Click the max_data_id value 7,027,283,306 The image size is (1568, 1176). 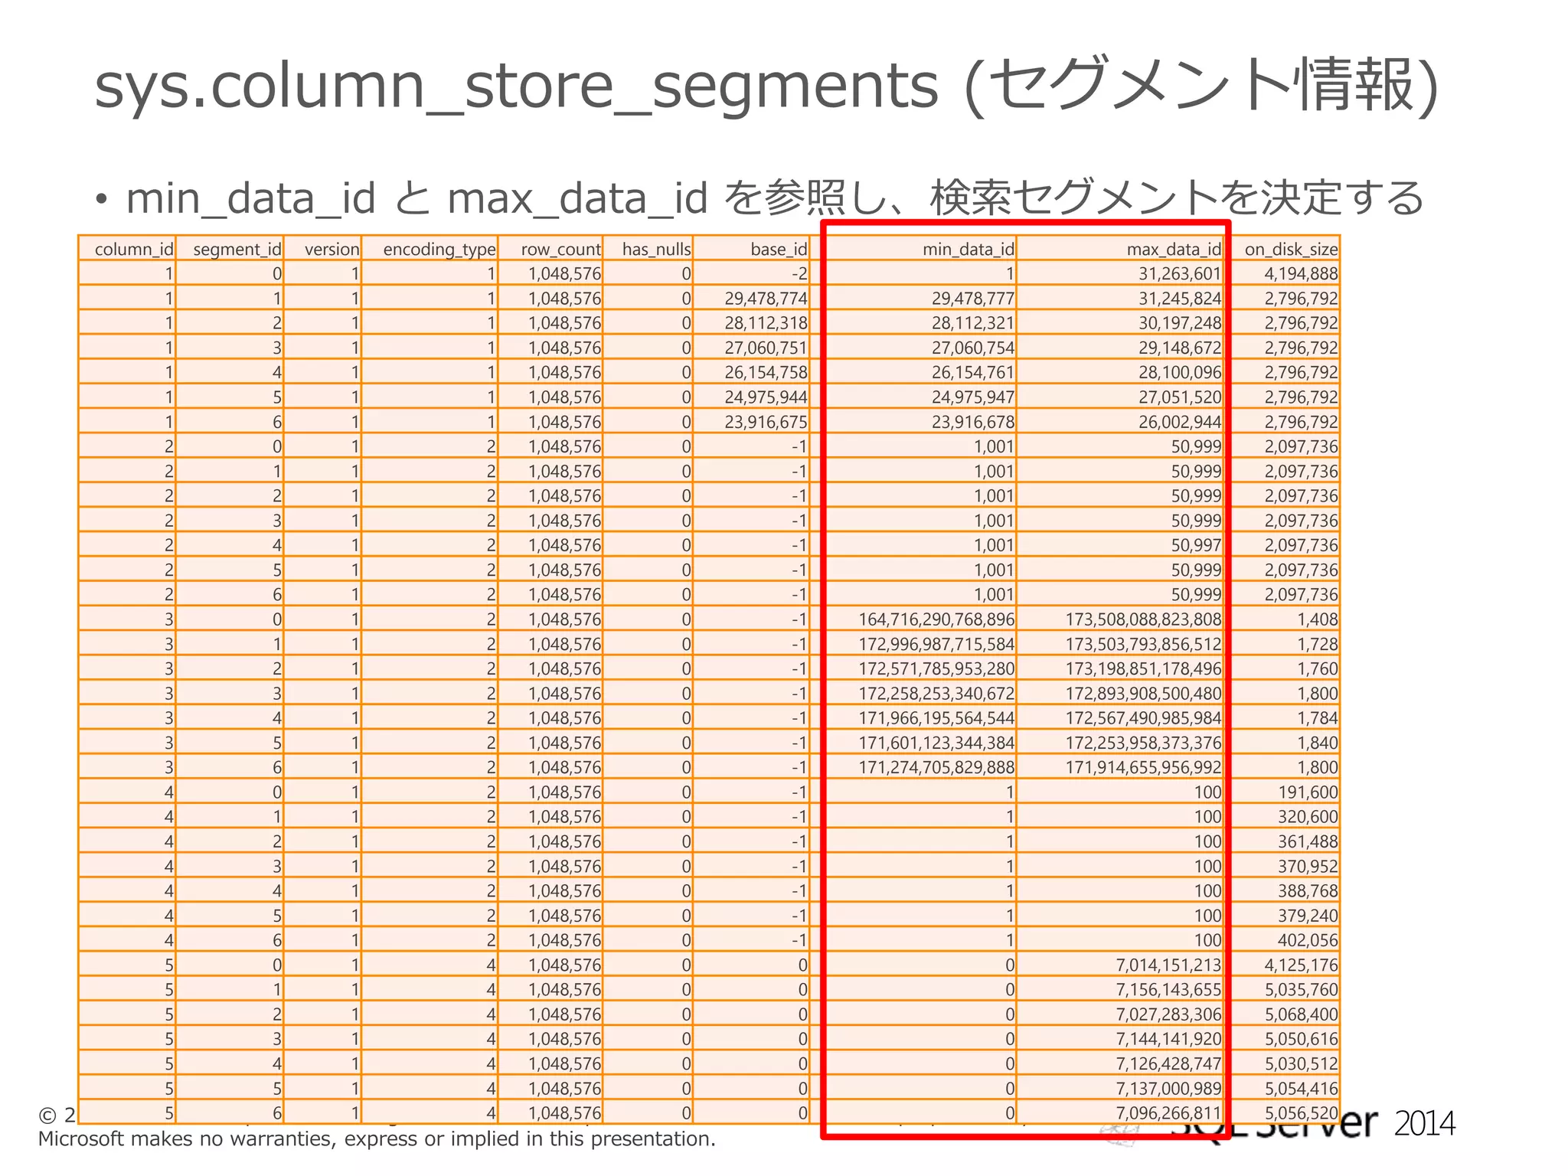[x=1168, y=1014]
